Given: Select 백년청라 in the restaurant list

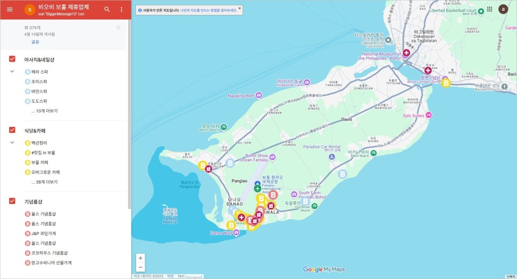Looking at the screenshot, I should click(x=39, y=143).
